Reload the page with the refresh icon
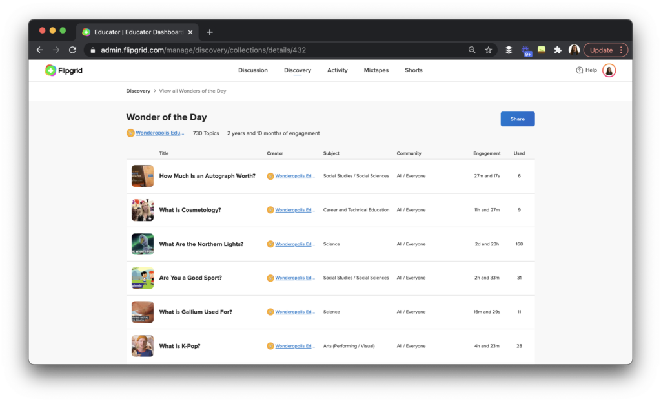Screen dimensions: 661x402 (x=72, y=50)
